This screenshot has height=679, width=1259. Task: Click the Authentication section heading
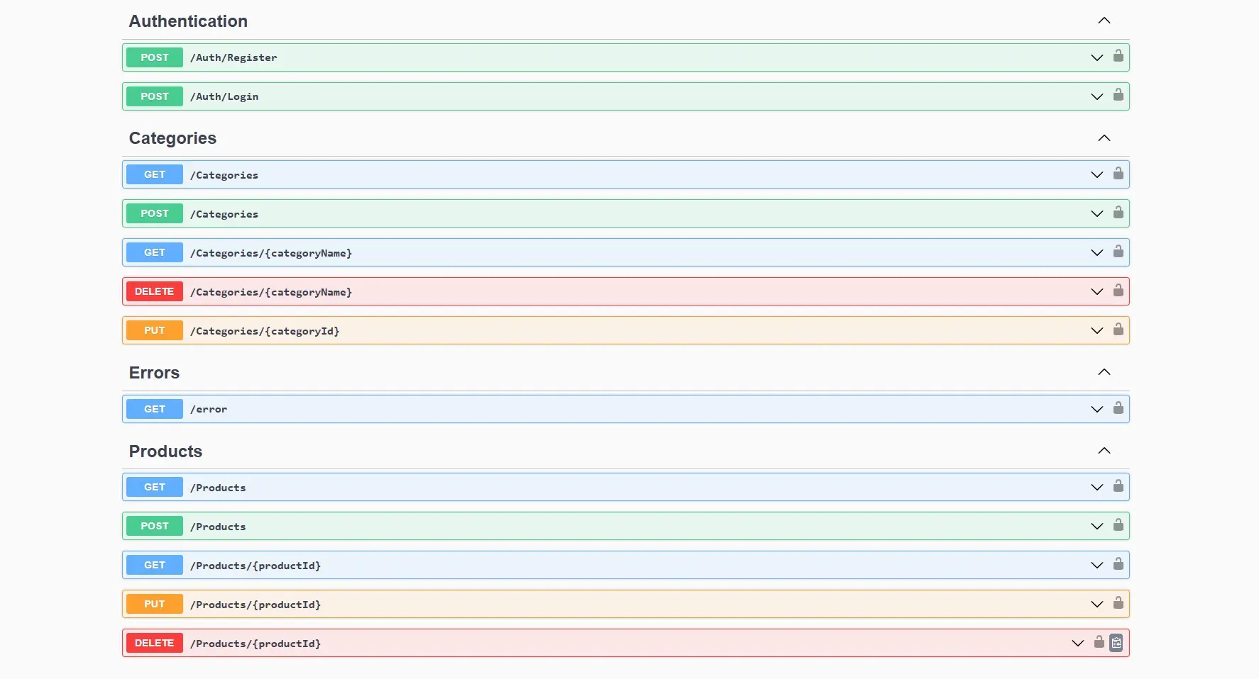pyautogui.click(x=188, y=21)
